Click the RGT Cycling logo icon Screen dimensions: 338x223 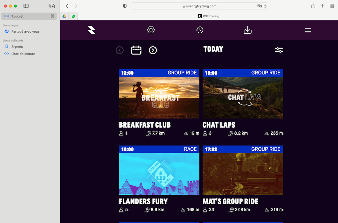tap(91, 30)
